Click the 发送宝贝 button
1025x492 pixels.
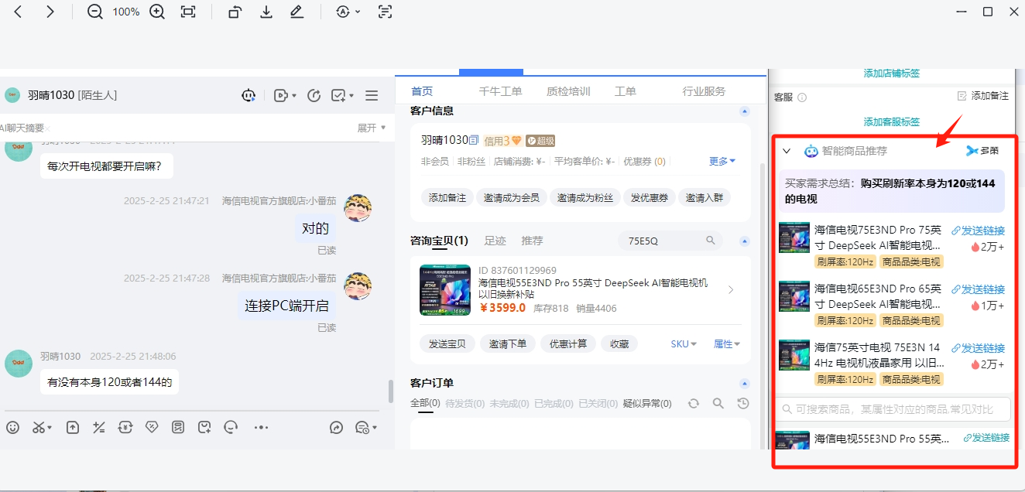coord(447,343)
